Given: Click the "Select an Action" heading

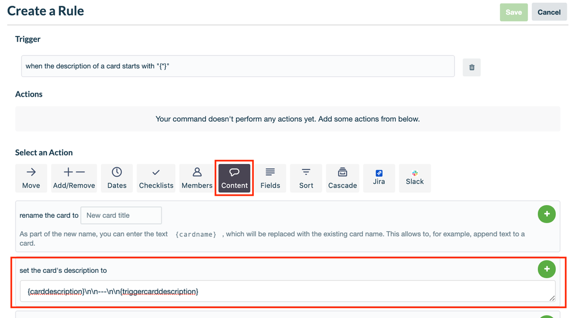Looking at the screenshot, I should (43, 152).
